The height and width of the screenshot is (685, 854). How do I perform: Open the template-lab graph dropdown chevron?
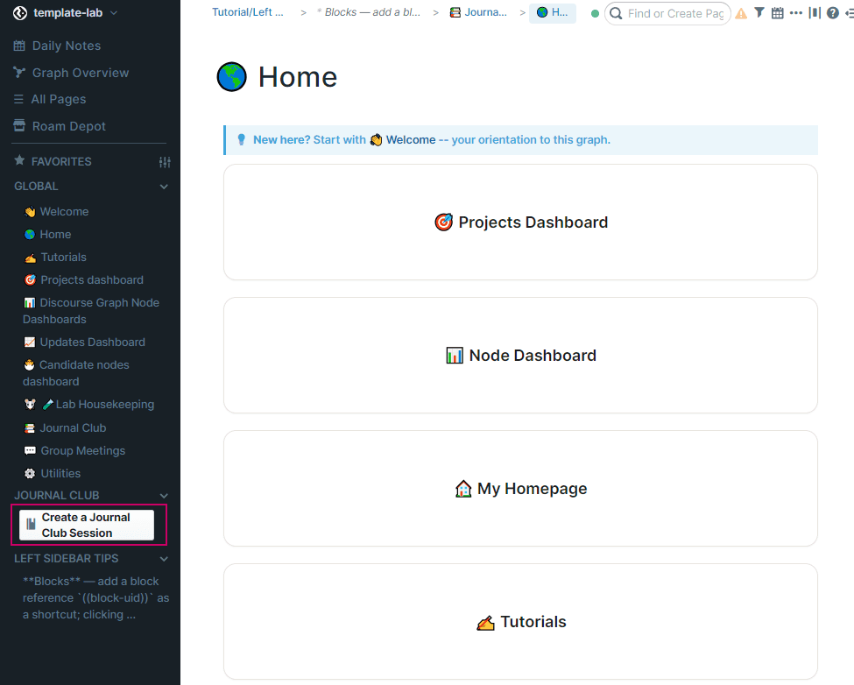pos(114,12)
